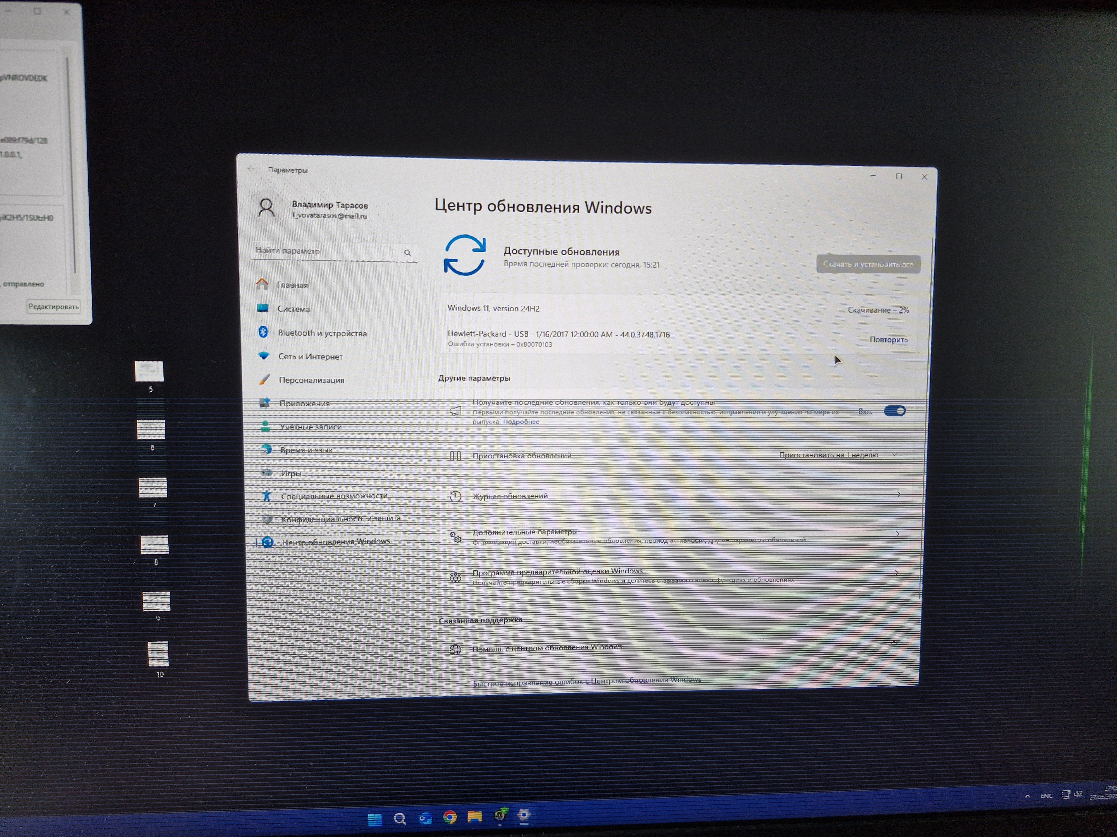Toggle the get latest updates switch

pyautogui.click(x=894, y=411)
